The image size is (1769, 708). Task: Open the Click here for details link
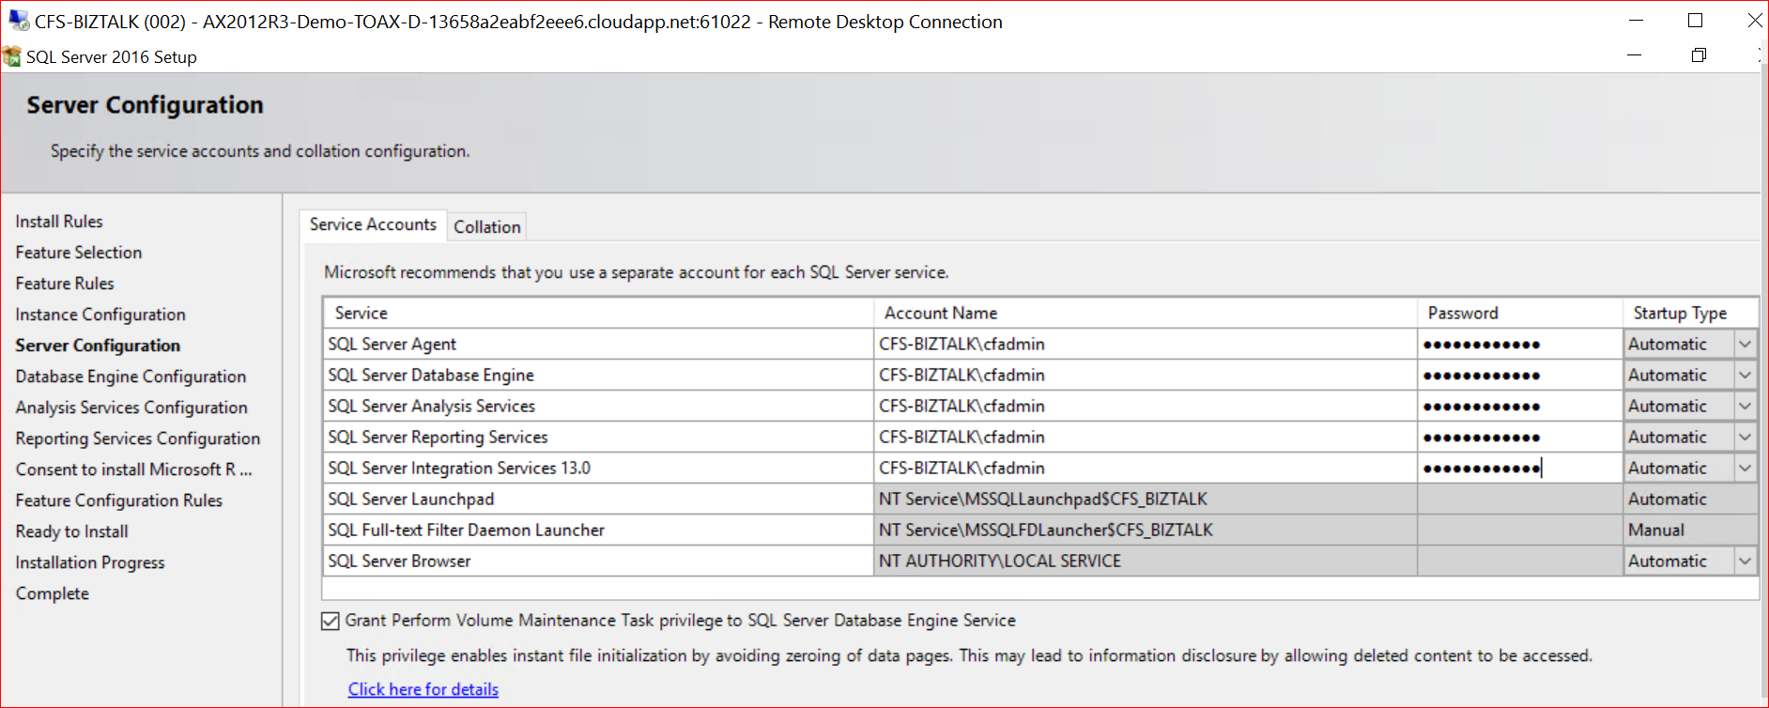(x=423, y=689)
